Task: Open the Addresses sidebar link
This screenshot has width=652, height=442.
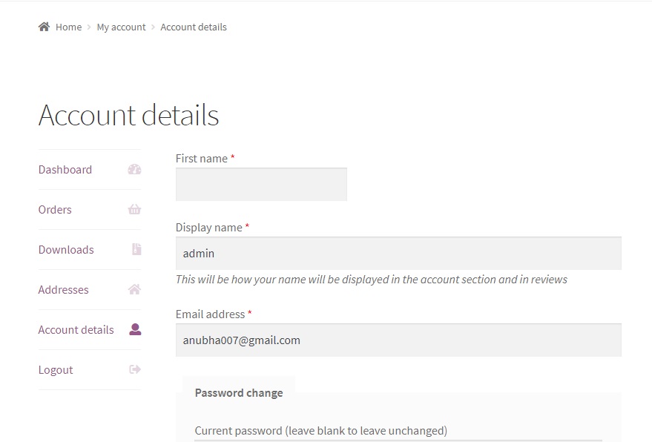Action: (x=63, y=290)
